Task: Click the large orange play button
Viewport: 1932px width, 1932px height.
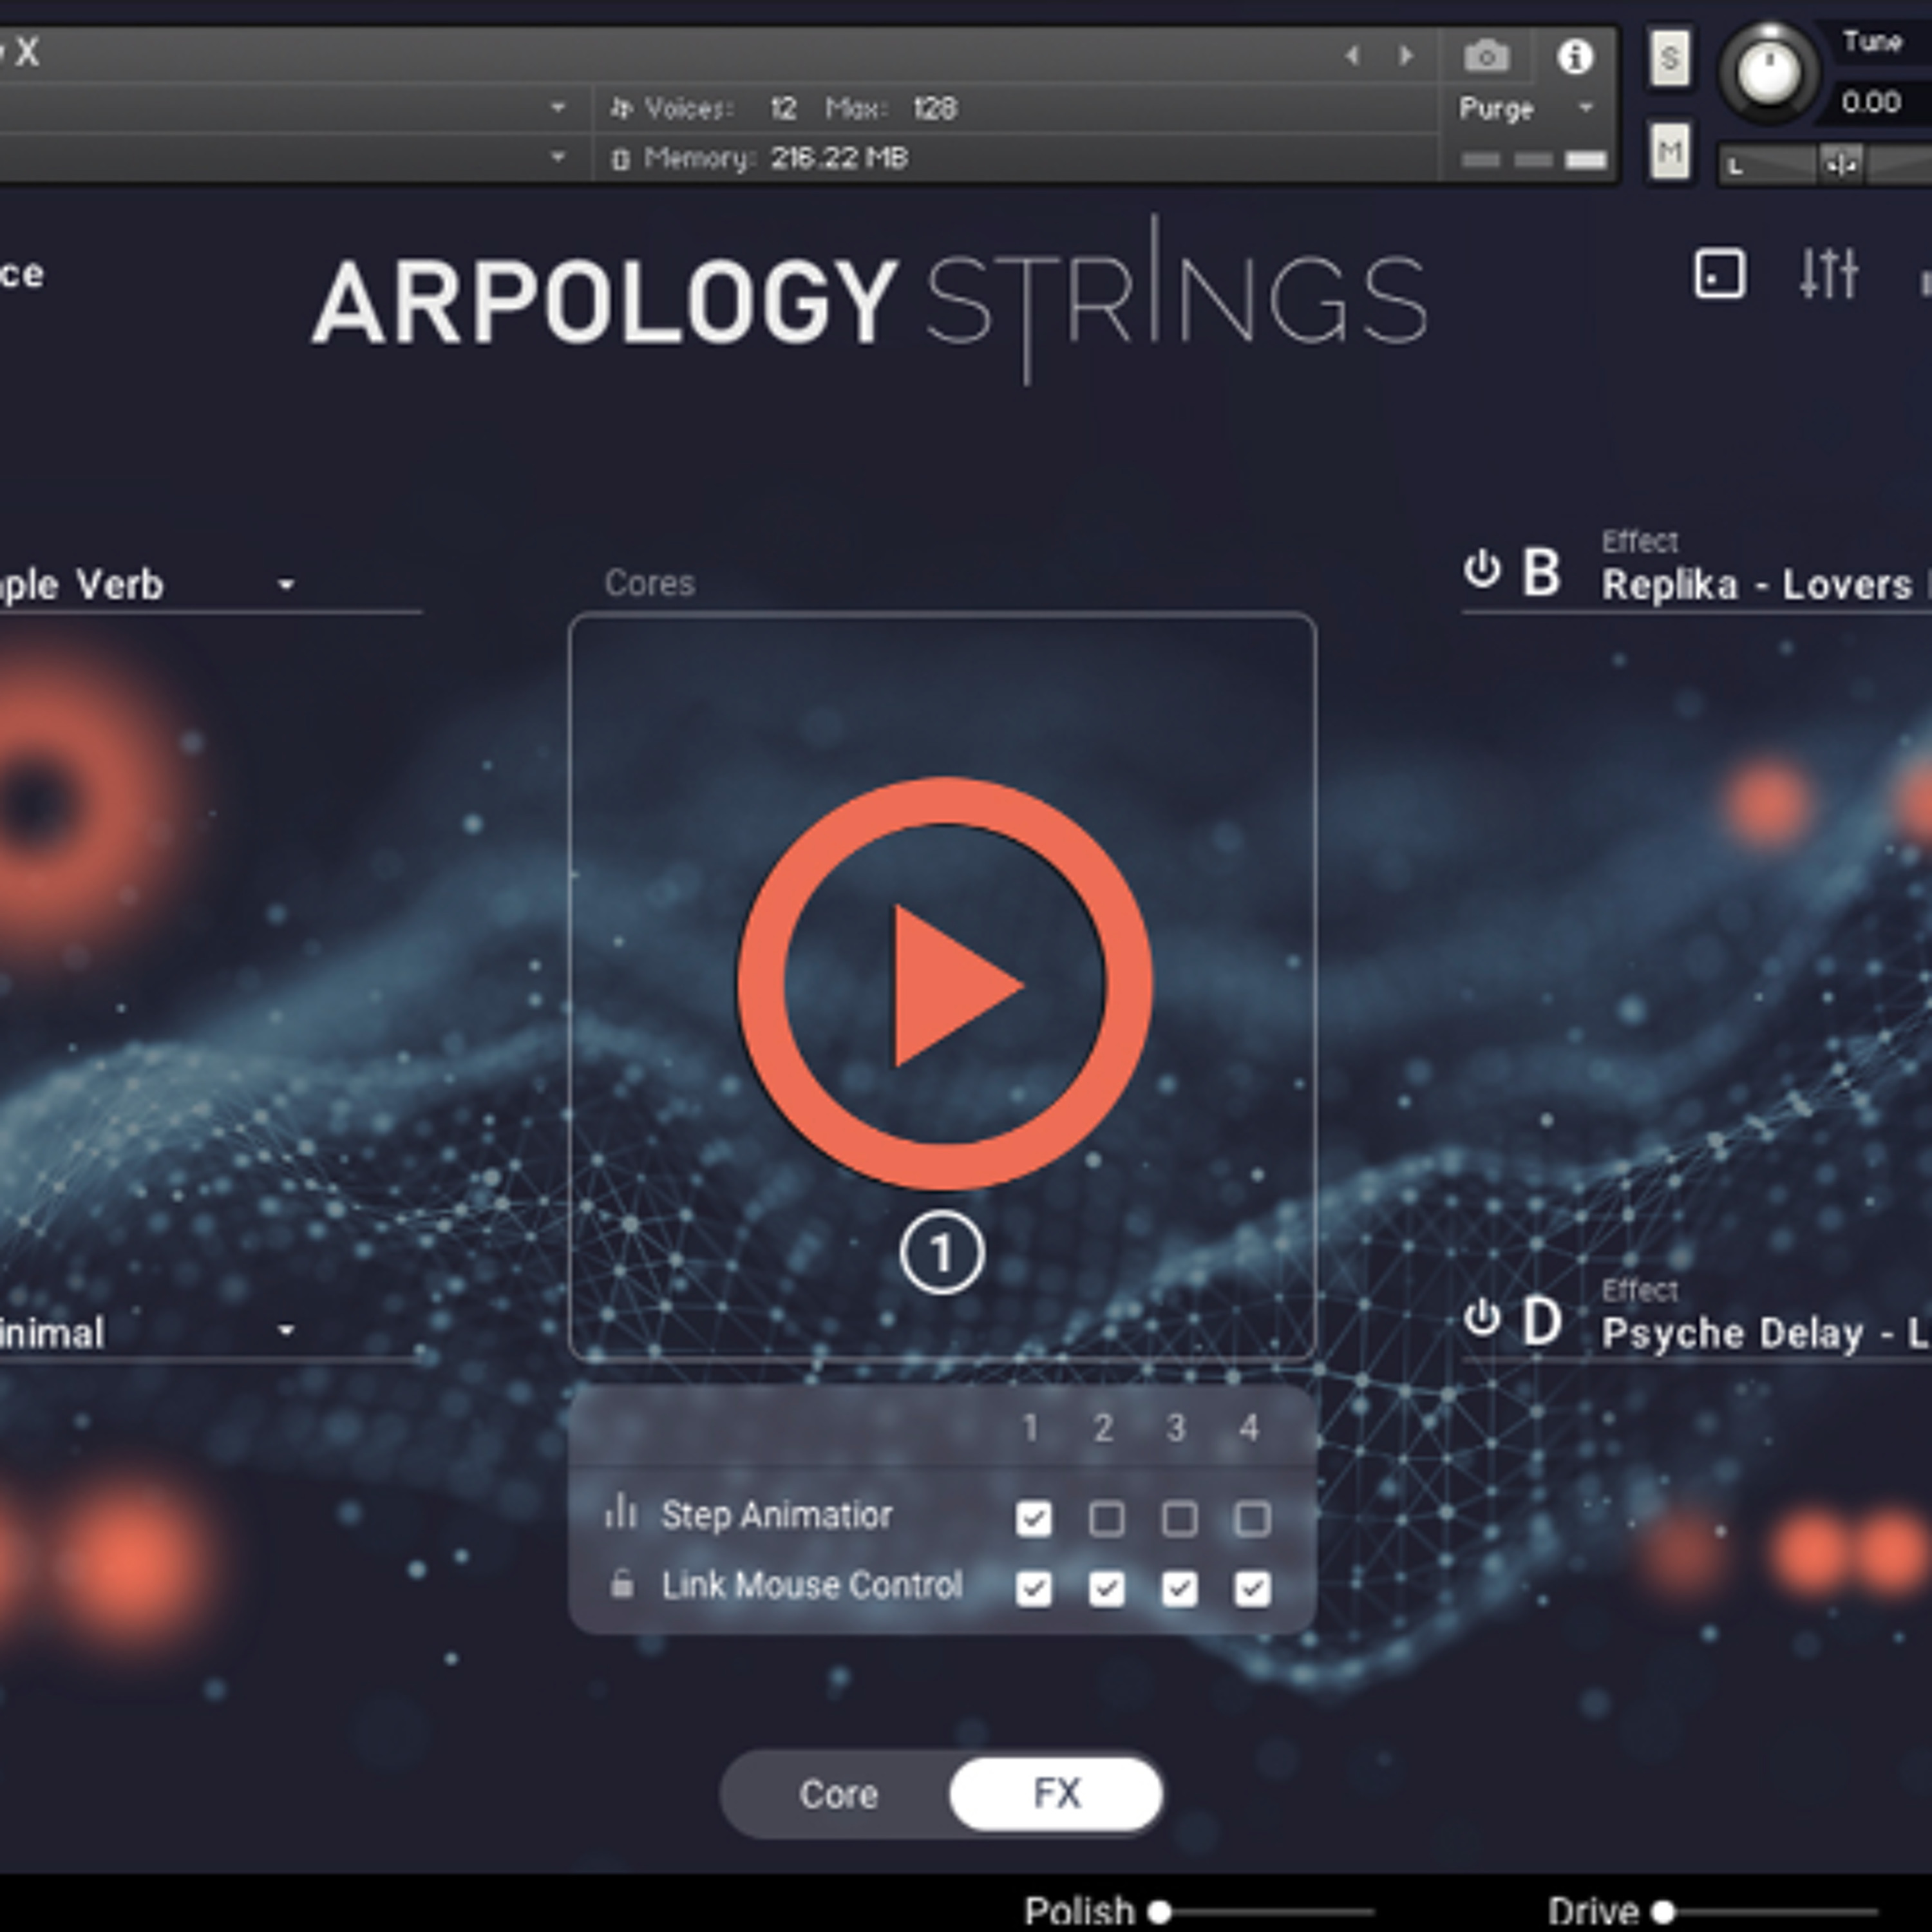Action: (x=944, y=984)
